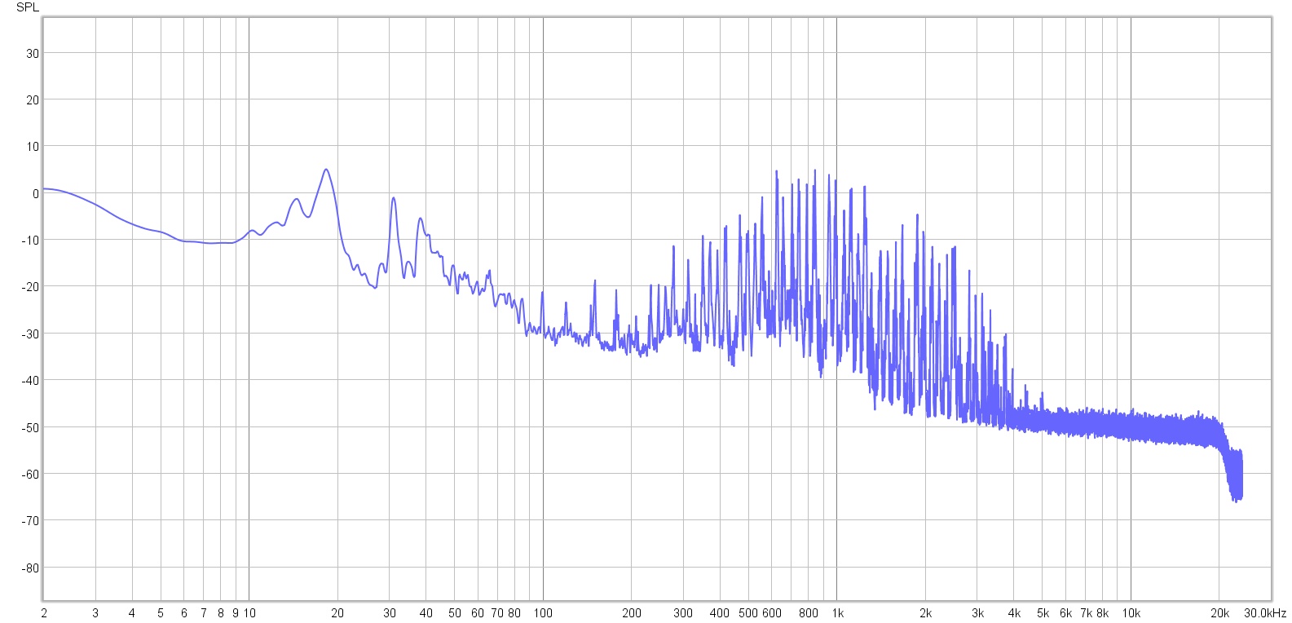Click the SPL axis title
Screen dimensions: 1292x623
[x=28, y=7]
